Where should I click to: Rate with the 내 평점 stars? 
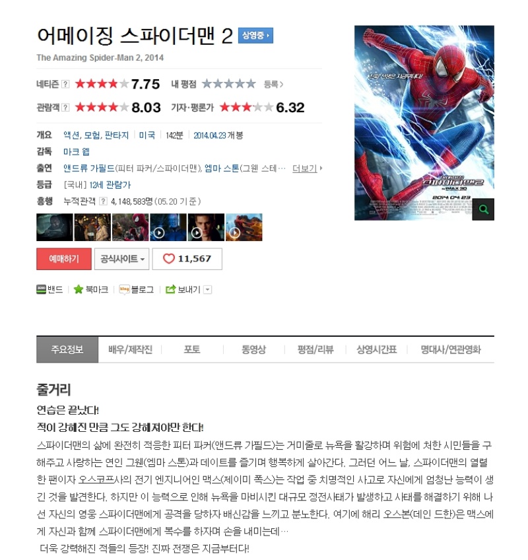229,84
